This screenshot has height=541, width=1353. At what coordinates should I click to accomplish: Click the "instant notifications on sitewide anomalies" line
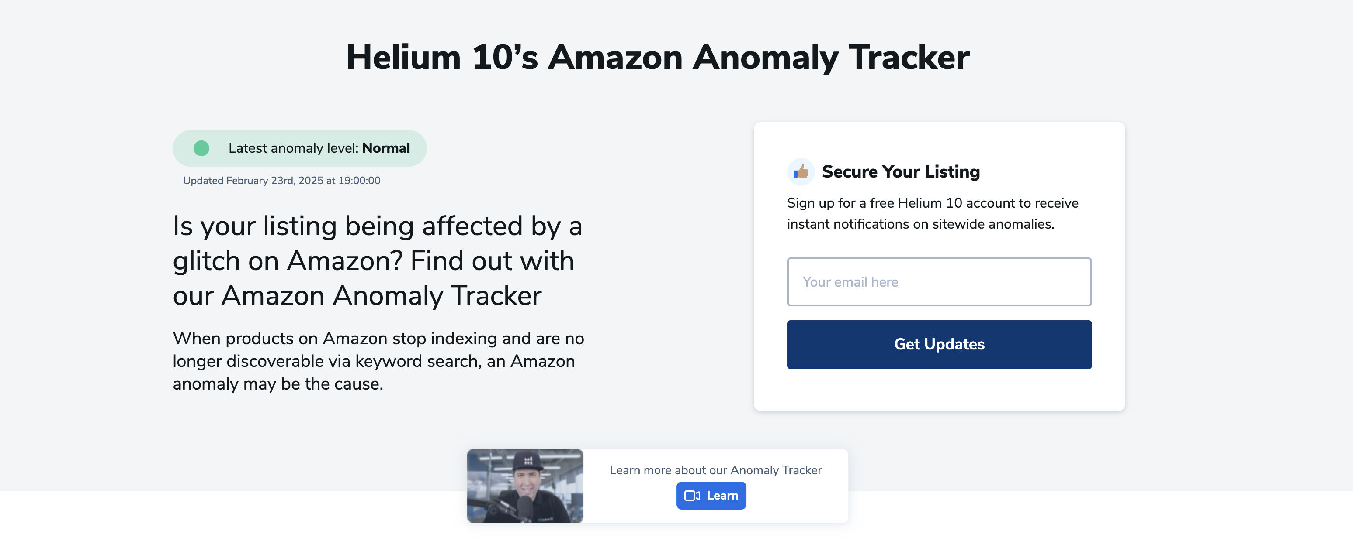click(x=920, y=224)
